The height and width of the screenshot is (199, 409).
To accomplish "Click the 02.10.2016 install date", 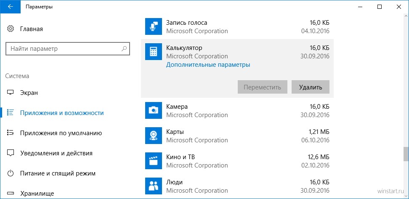I will coord(315,165).
